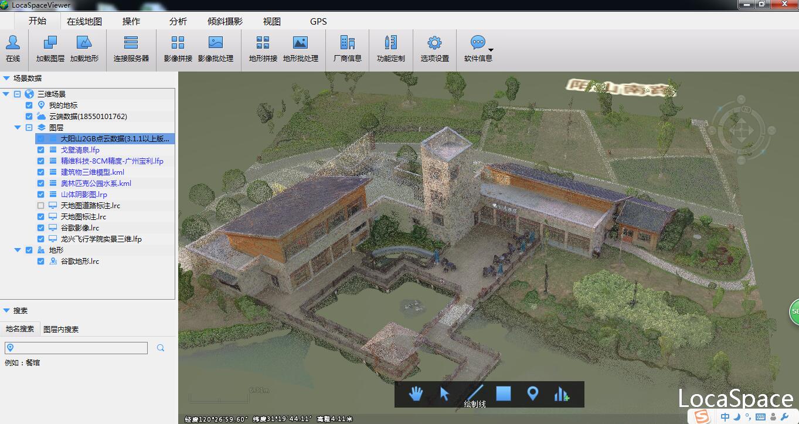Switch to the 分析 ribbon tab

178,21
